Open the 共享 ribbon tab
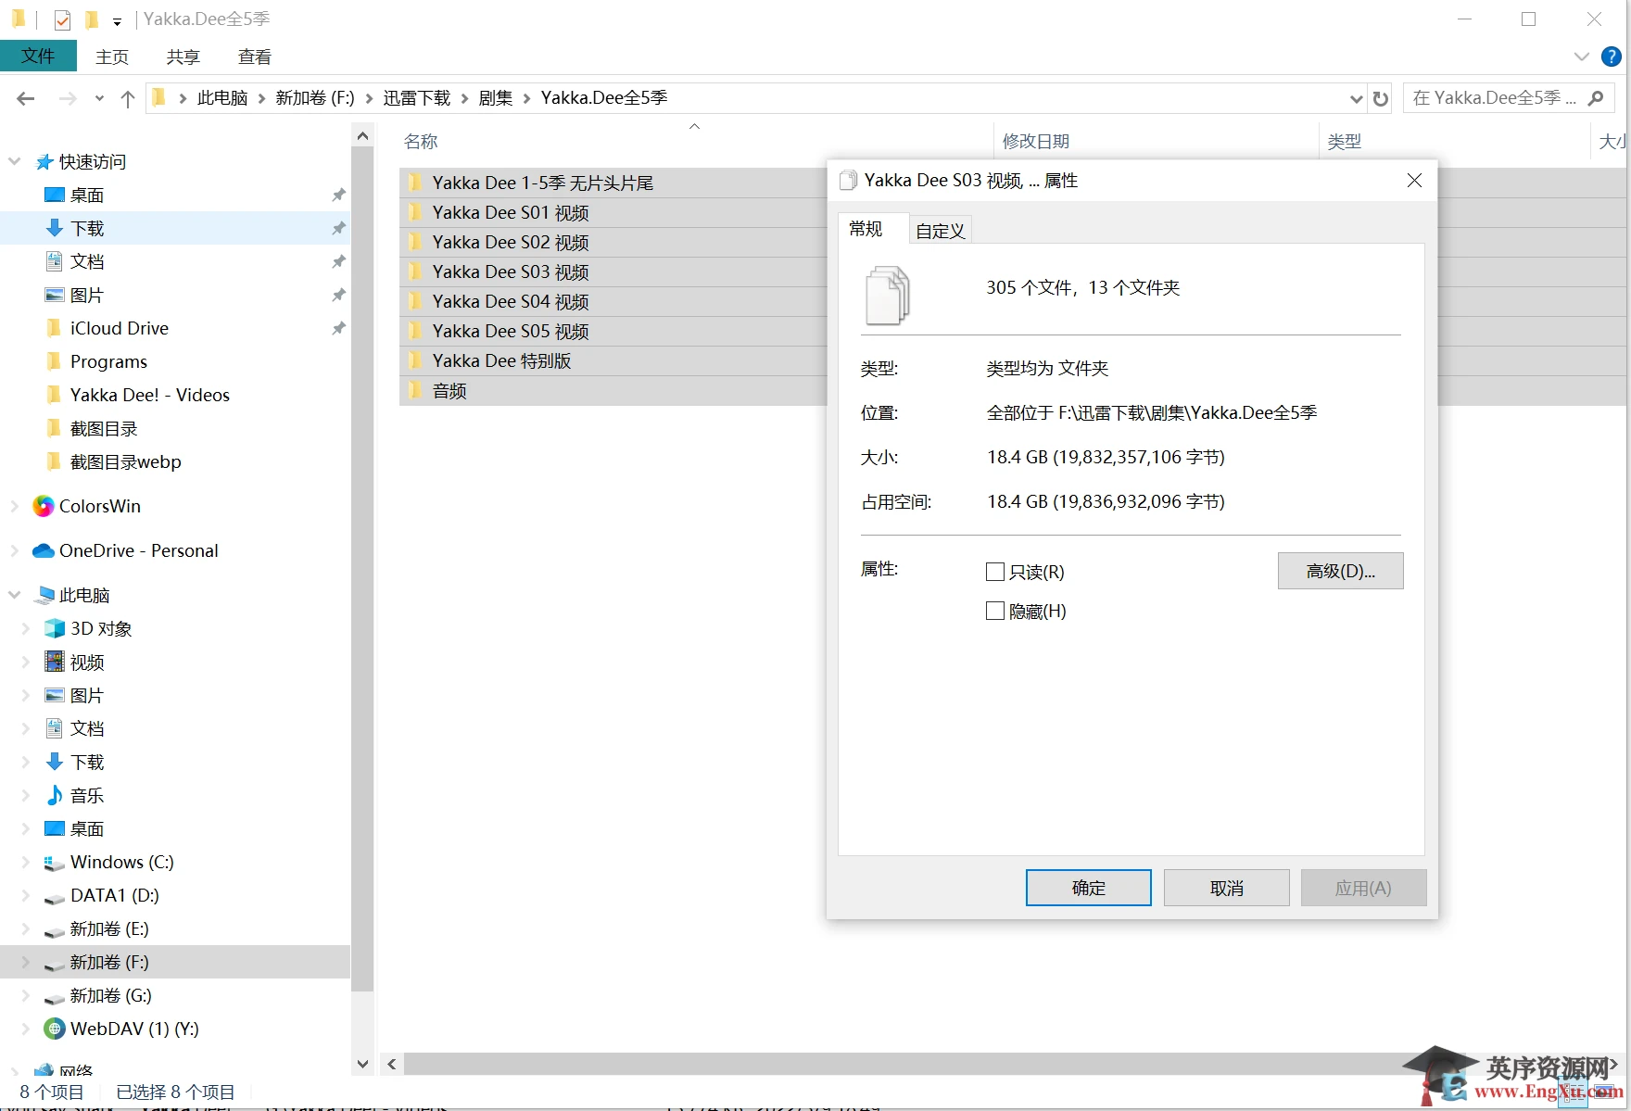 (x=183, y=57)
